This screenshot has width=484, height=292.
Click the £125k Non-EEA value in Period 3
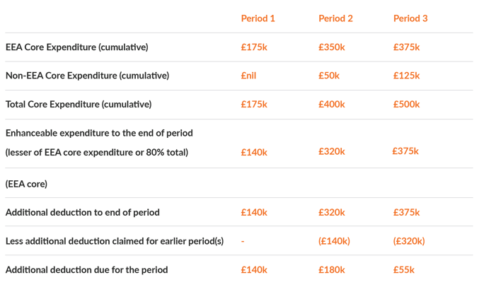coord(406,76)
